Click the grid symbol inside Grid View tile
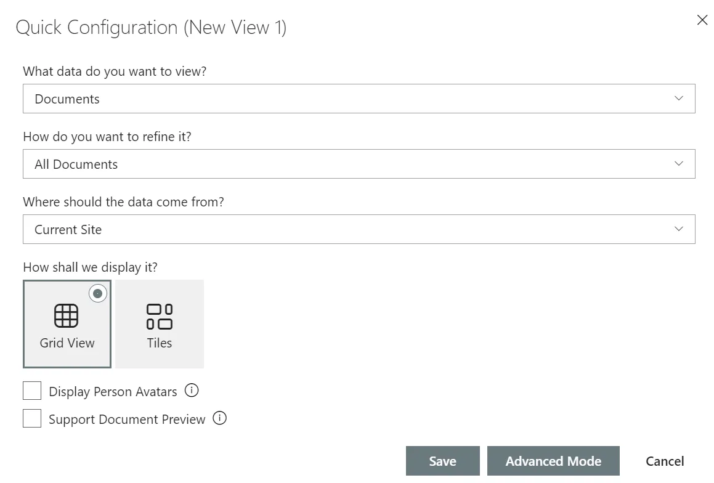 coord(67,314)
